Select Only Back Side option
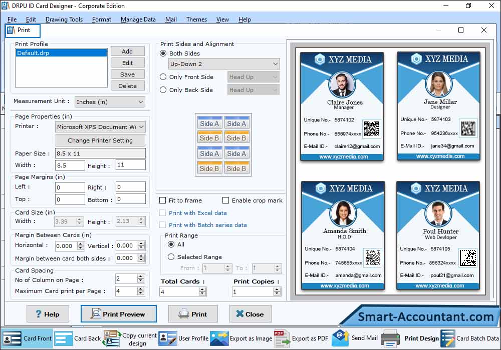Image resolution: width=501 pixels, height=350 pixels. click(163, 90)
